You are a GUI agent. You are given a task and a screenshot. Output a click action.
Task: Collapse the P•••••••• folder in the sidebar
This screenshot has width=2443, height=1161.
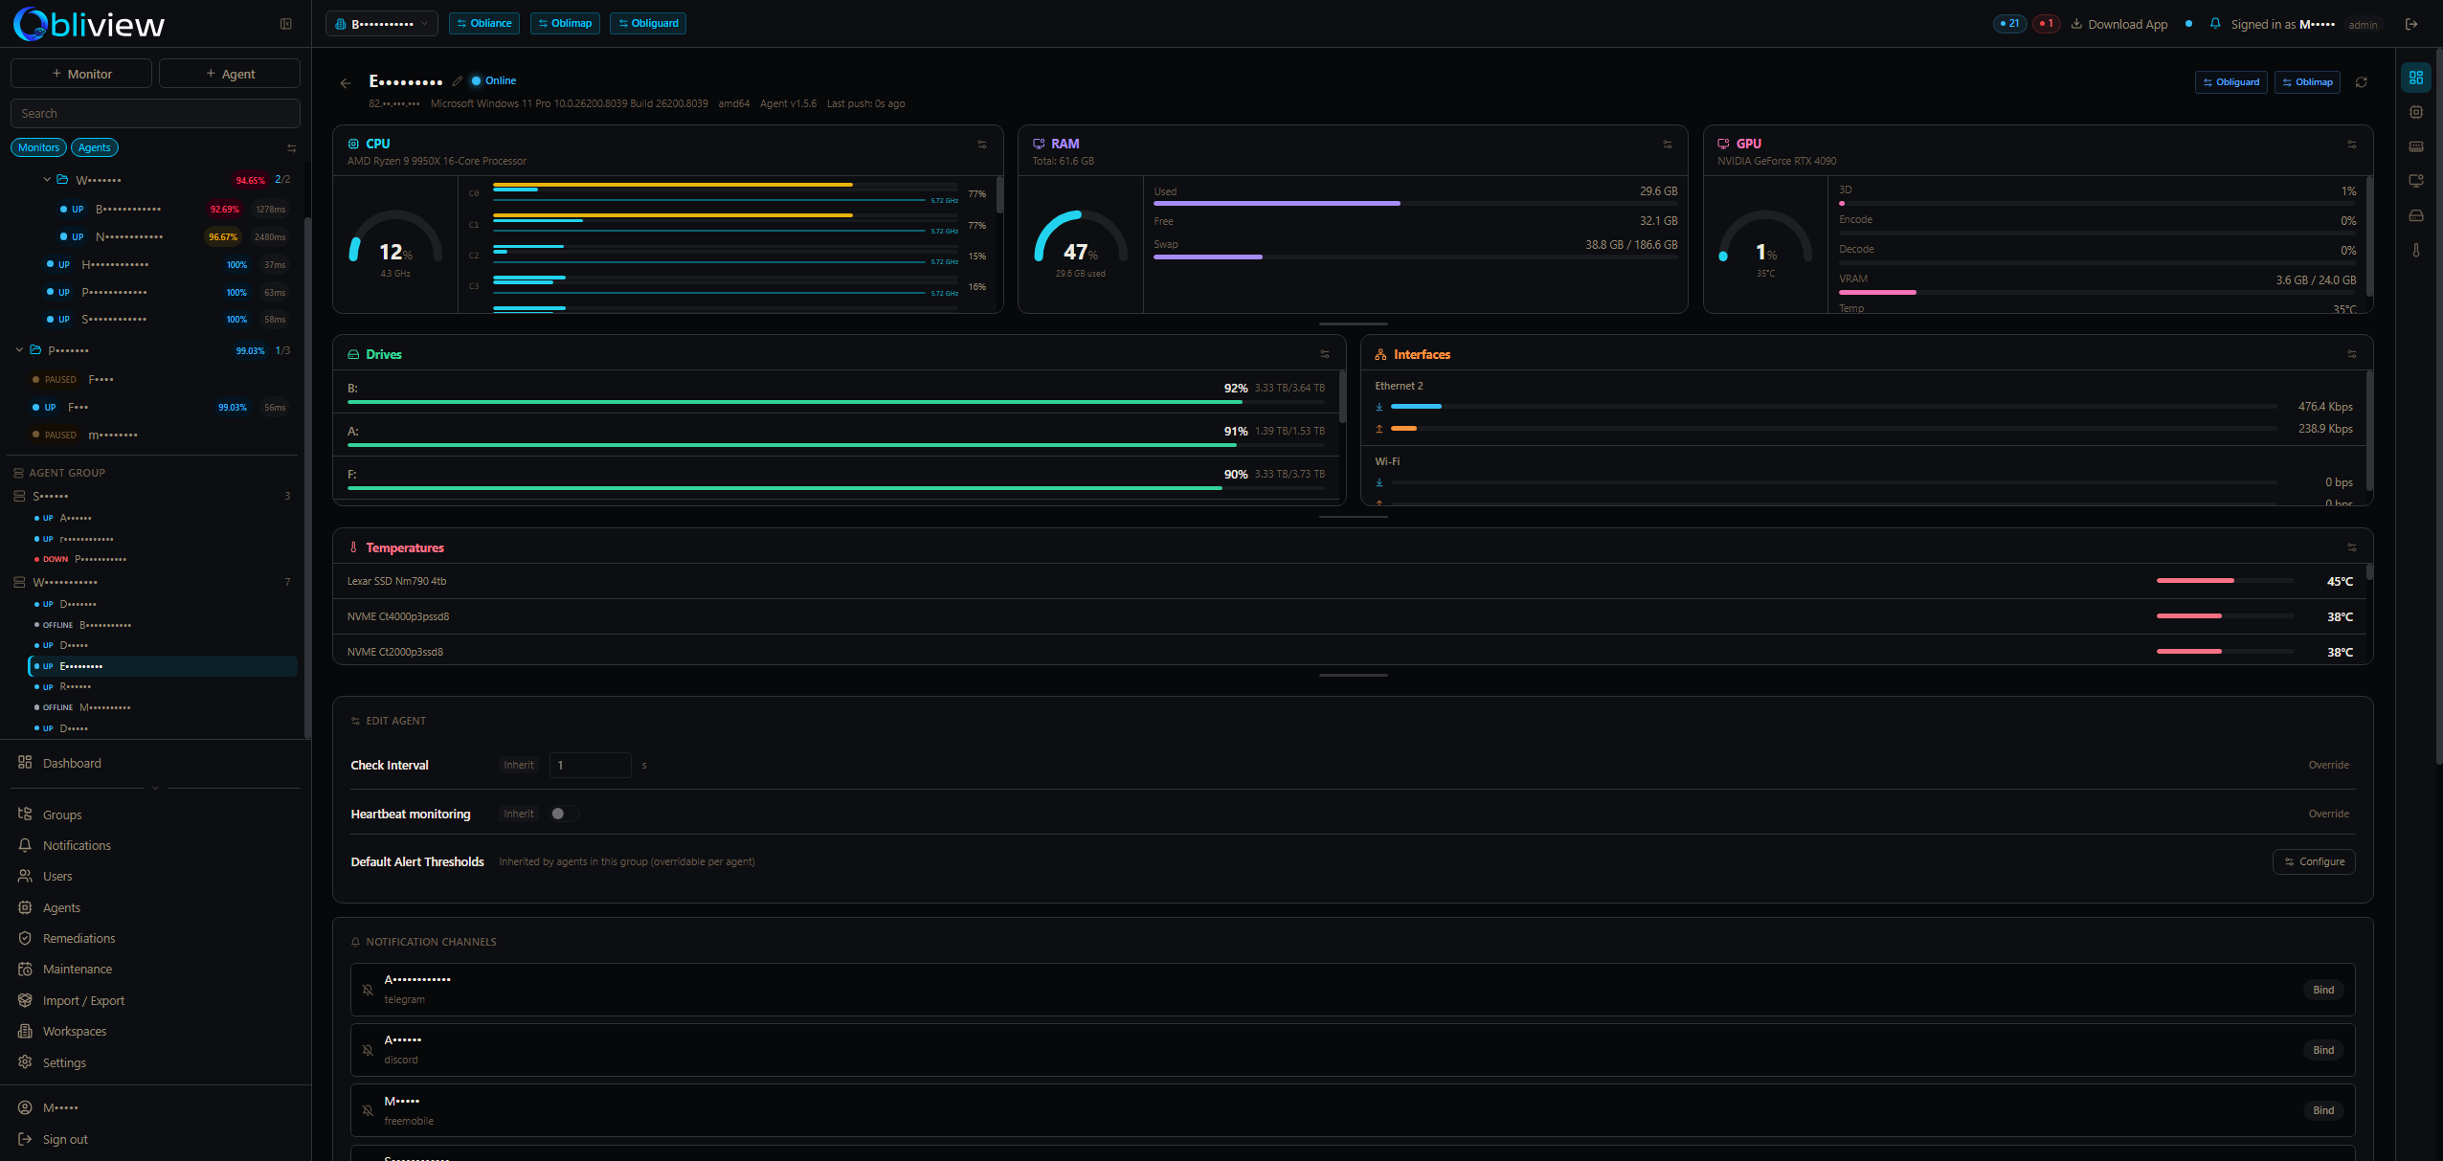[18, 349]
